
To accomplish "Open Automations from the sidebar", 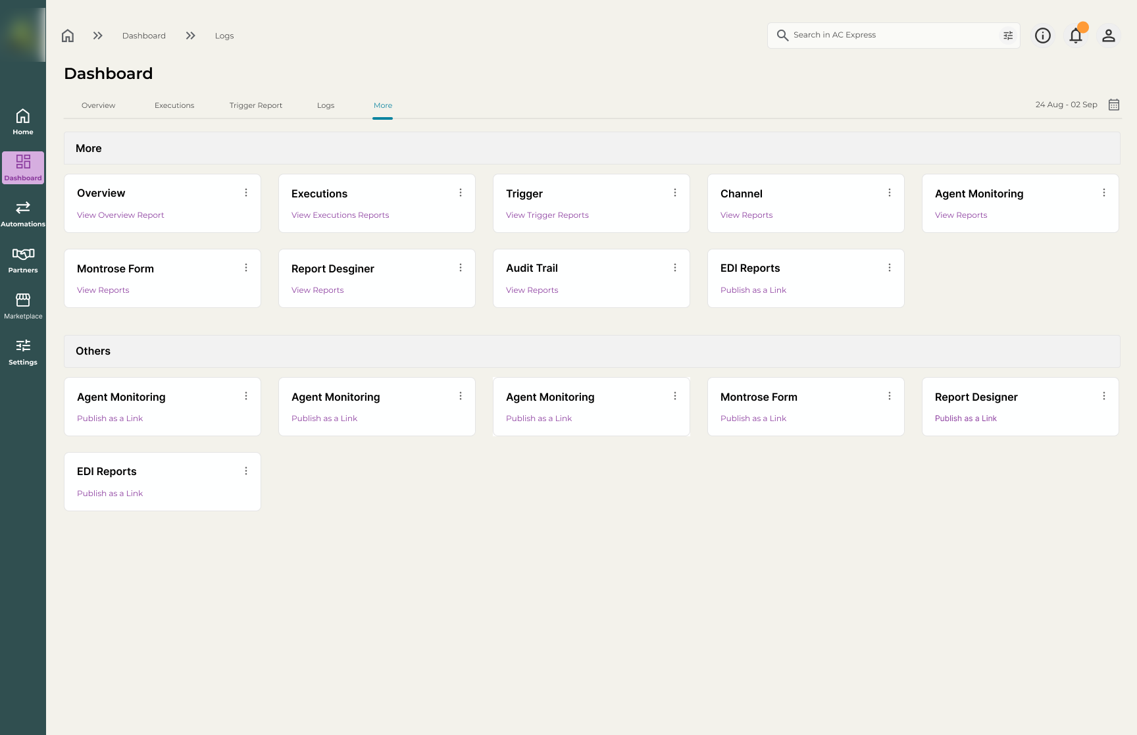I will (23, 214).
